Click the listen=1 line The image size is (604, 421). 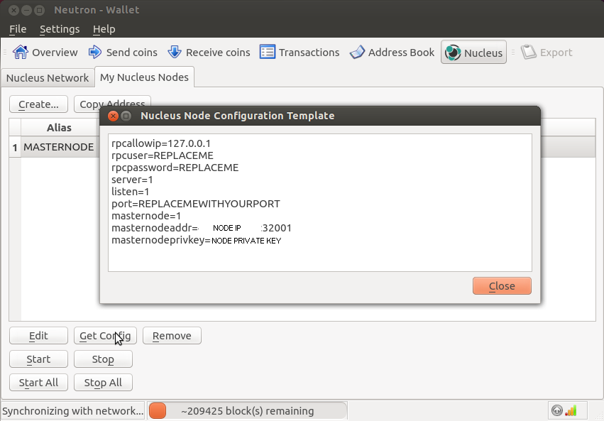130,192
